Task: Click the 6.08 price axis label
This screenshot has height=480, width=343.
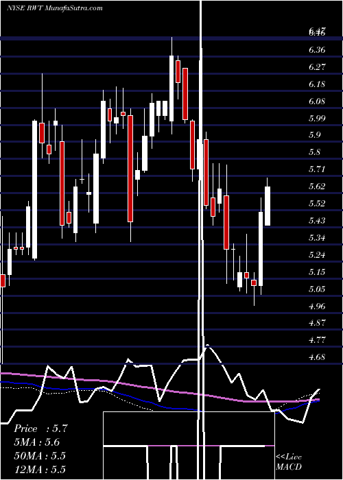Action: [318, 101]
